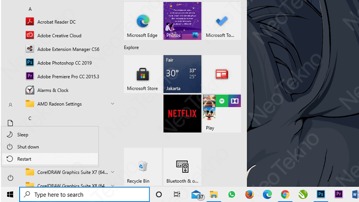The width and height of the screenshot is (359, 202).
Task: Open the Photos tile
Action: (182, 21)
